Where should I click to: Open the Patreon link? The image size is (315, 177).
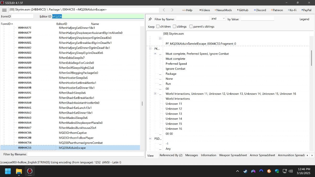[x=277, y=10]
